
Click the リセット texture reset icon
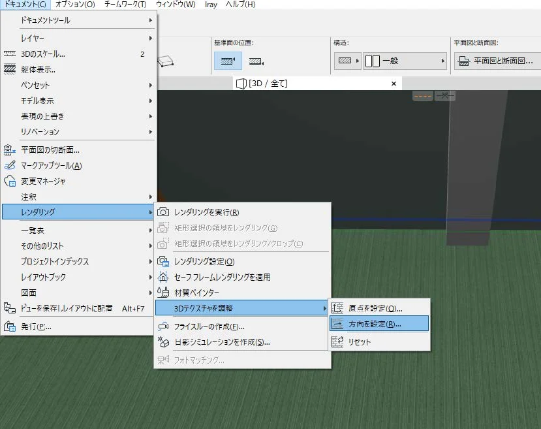pyautogui.click(x=337, y=342)
